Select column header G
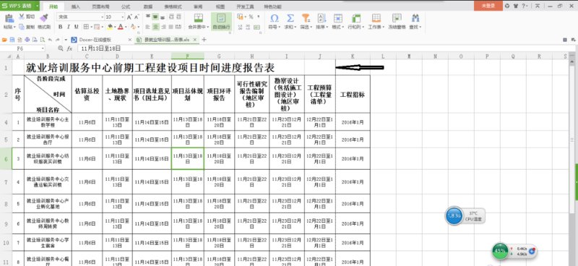The image size is (578, 266). click(220, 56)
